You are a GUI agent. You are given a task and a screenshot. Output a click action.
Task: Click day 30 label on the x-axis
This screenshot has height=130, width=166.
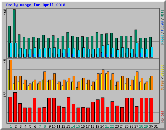pyautogui.click(x=151, y=126)
